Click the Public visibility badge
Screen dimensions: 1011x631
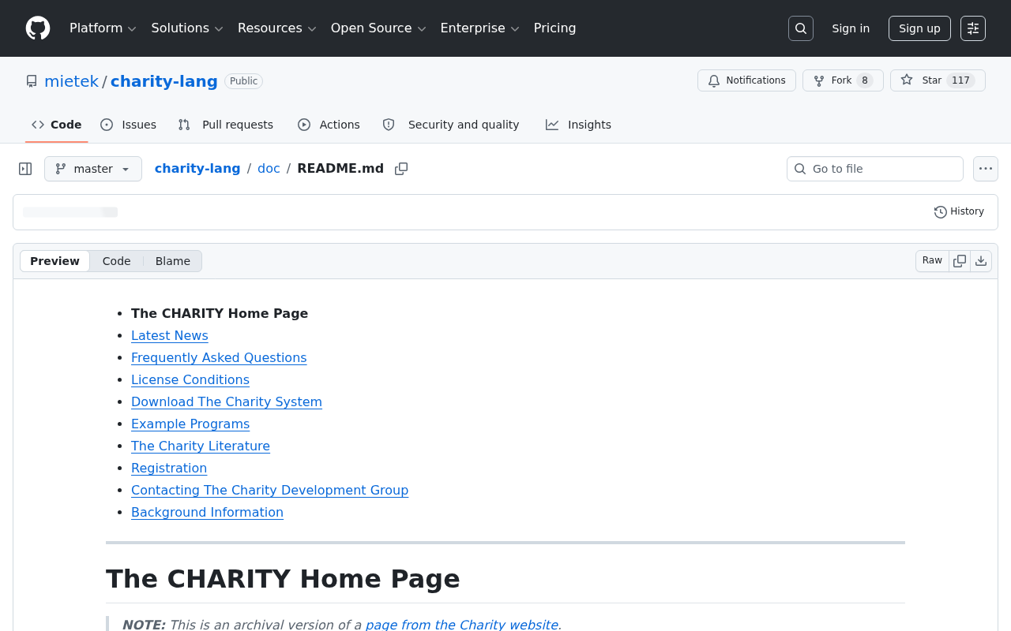(243, 81)
